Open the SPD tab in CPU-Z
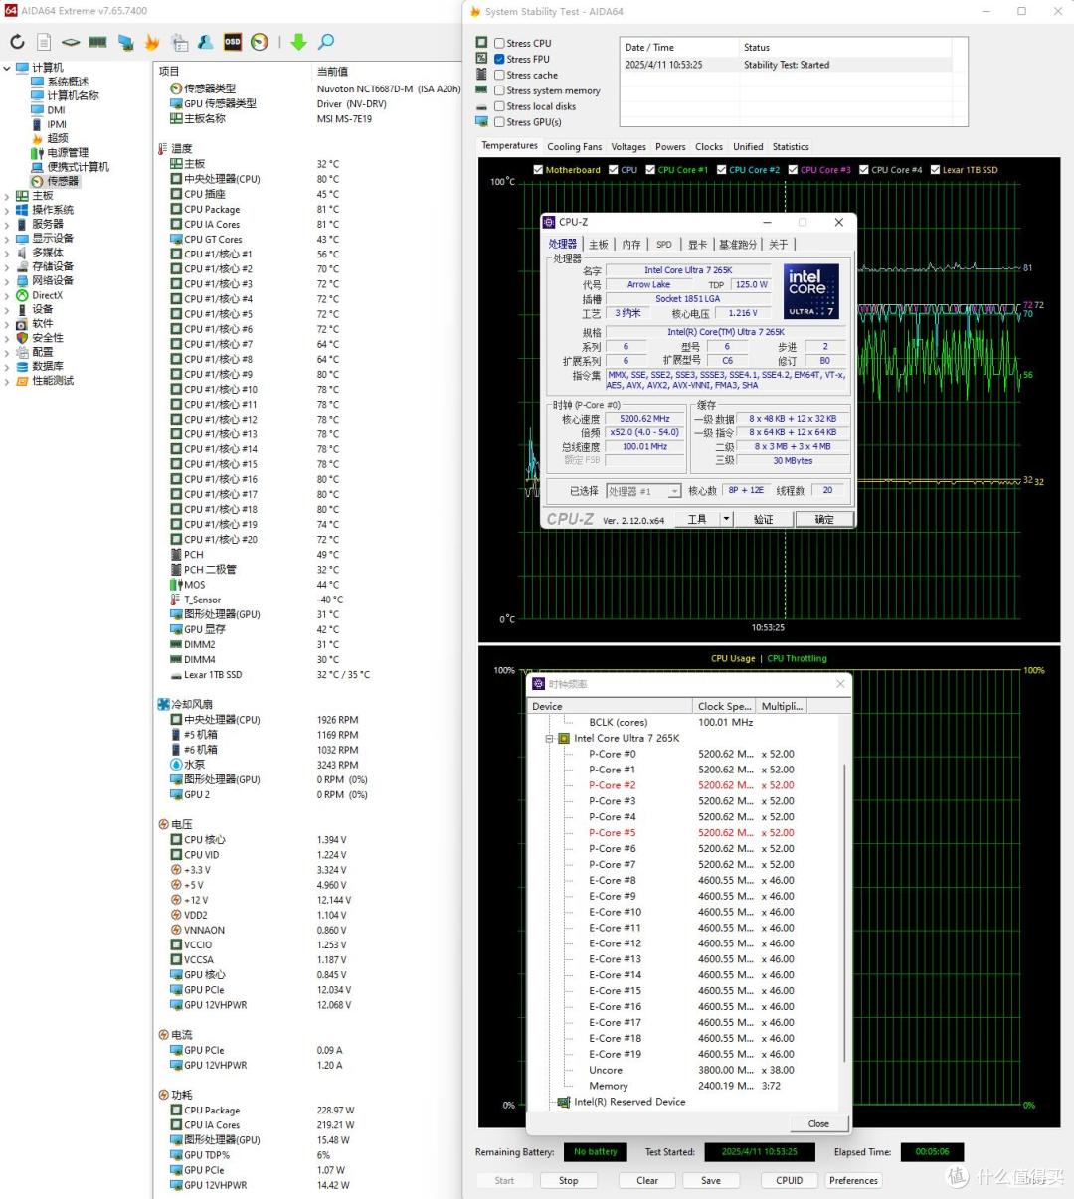1074x1199 pixels. tap(664, 245)
